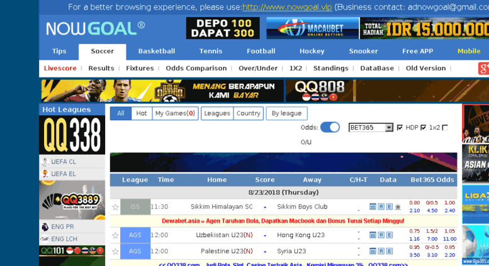
Task: Open Odds Comparison page
Action: coord(196,68)
